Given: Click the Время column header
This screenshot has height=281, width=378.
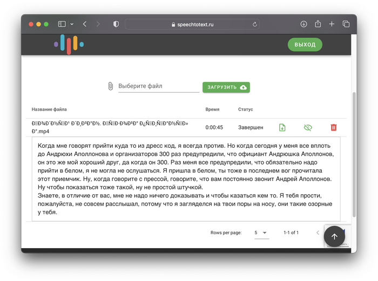Looking at the screenshot, I should point(212,109).
